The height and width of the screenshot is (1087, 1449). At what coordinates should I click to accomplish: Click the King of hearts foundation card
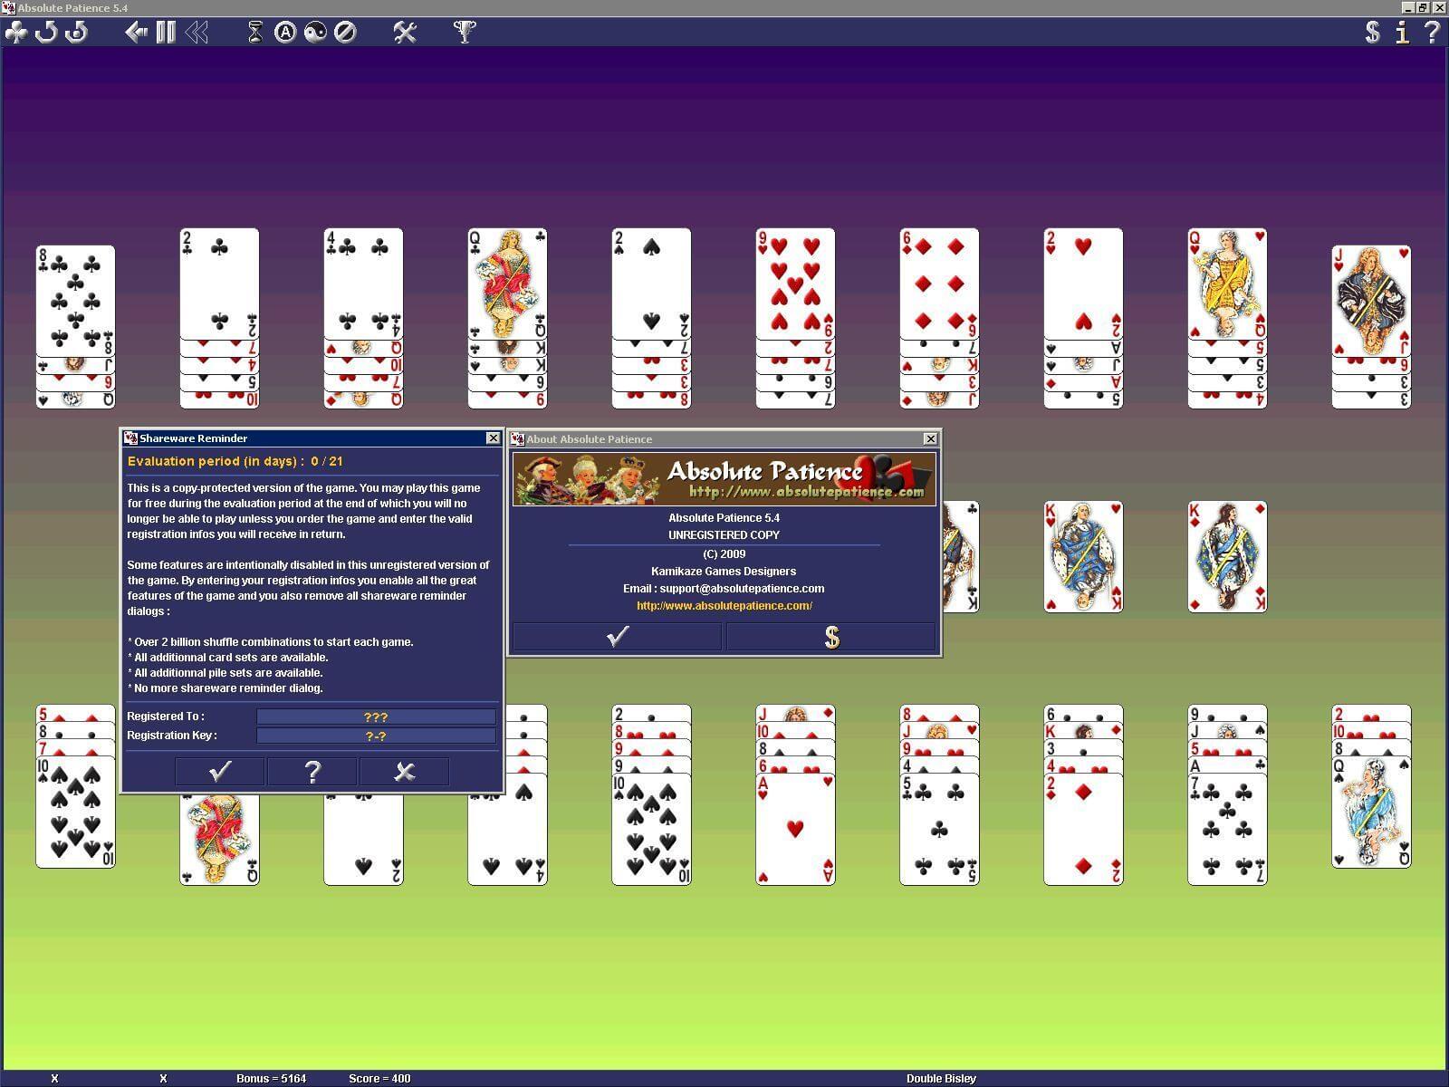point(1083,557)
